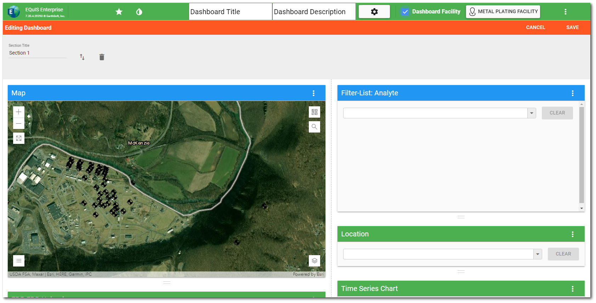Click the Filter-List panel vertical scrollbar
596x303 pixels.
coord(581,155)
